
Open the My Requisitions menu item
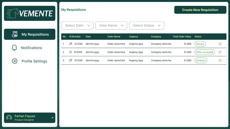click(x=30, y=34)
